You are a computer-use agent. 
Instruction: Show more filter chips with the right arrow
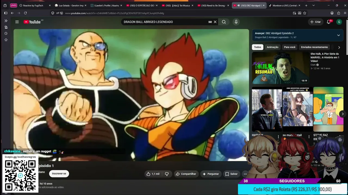click(339, 47)
